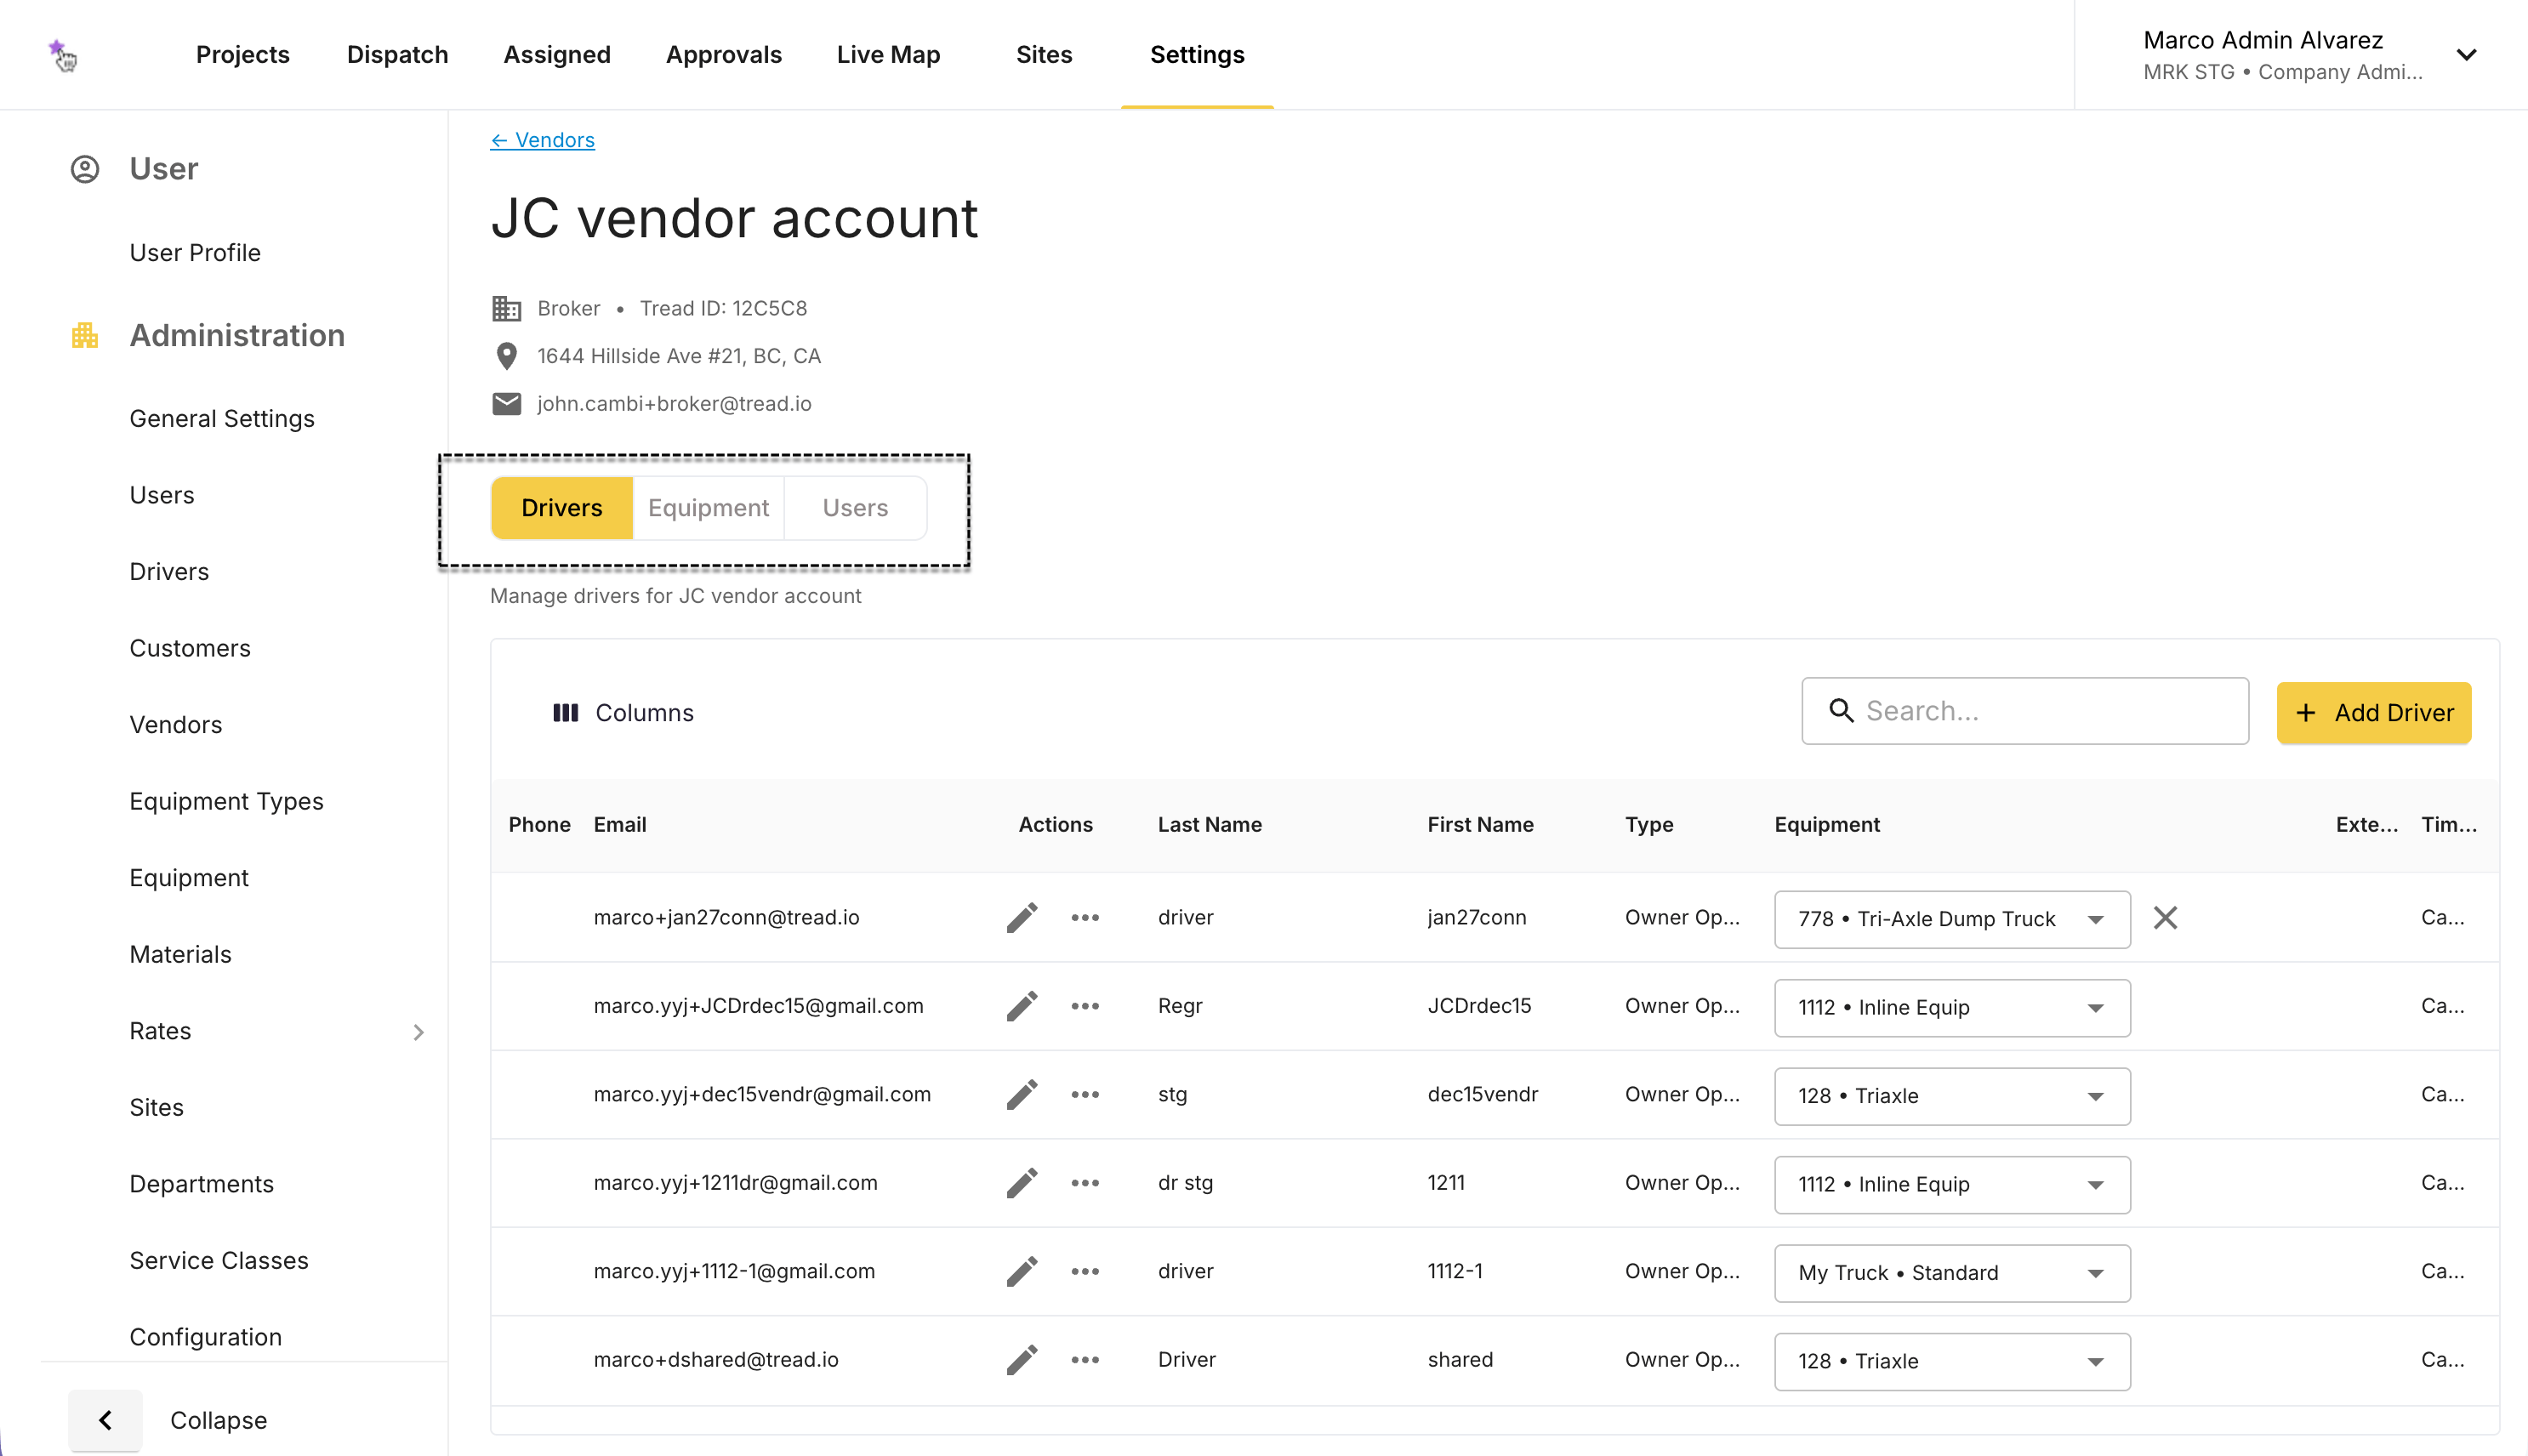Open equipment dropdown for 1211 row

pyautogui.click(x=1952, y=1185)
